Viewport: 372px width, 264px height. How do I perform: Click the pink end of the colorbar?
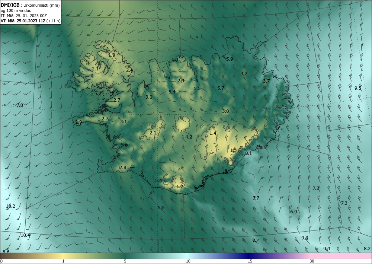tap(341, 256)
